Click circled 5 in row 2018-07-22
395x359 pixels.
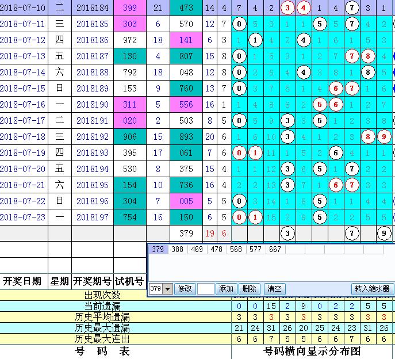point(320,201)
